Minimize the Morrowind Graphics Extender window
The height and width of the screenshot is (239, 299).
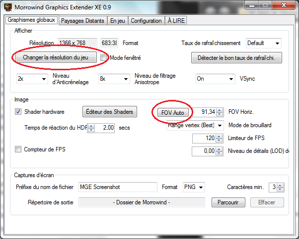pos(252,5)
